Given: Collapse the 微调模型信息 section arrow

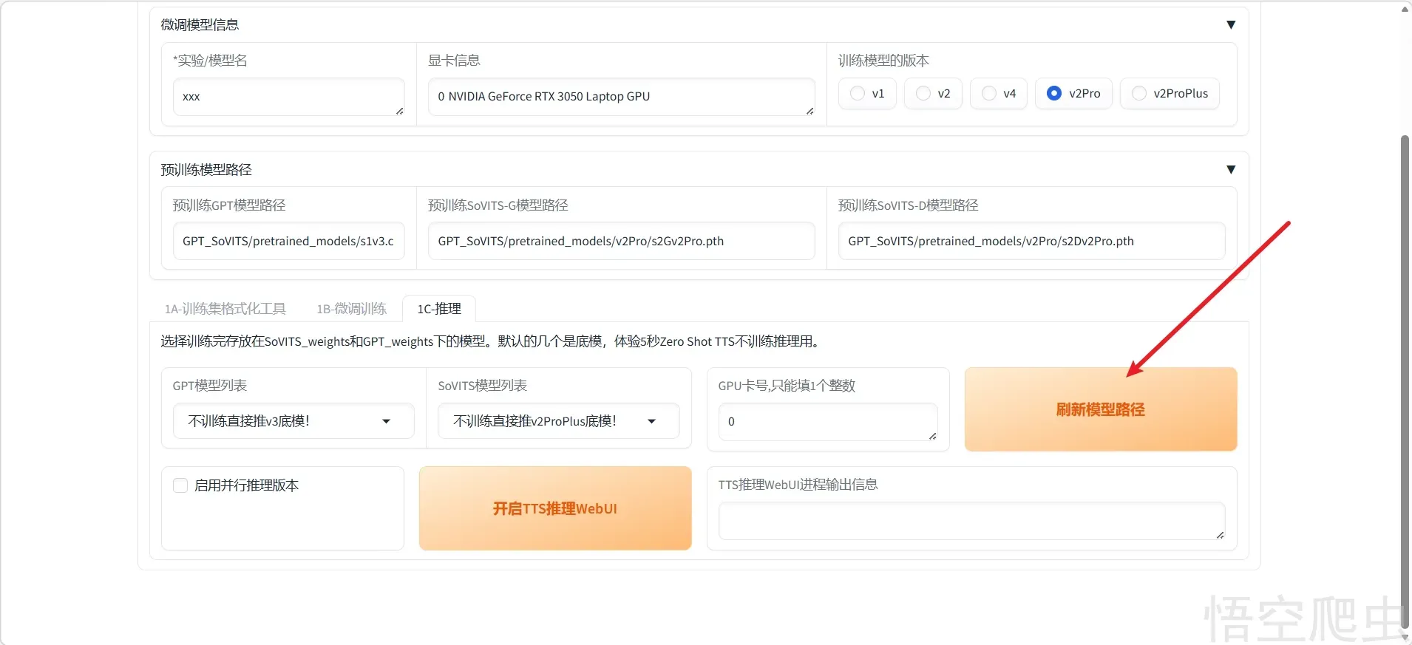Looking at the screenshot, I should 1230,25.
